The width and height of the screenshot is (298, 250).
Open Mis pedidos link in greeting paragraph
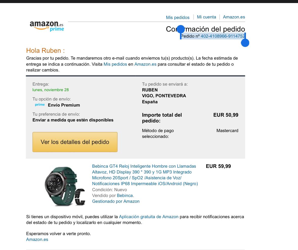[115, 64]
